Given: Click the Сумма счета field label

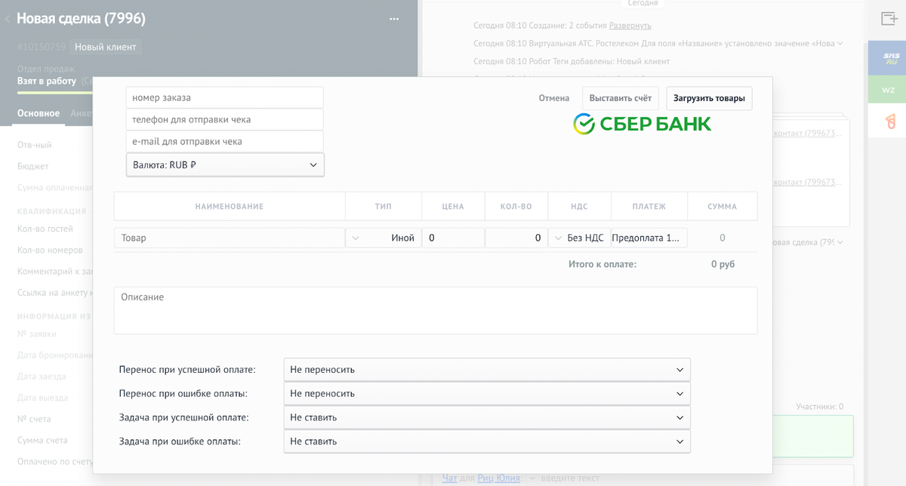Looking at the screenshot, I should [42, 440].
